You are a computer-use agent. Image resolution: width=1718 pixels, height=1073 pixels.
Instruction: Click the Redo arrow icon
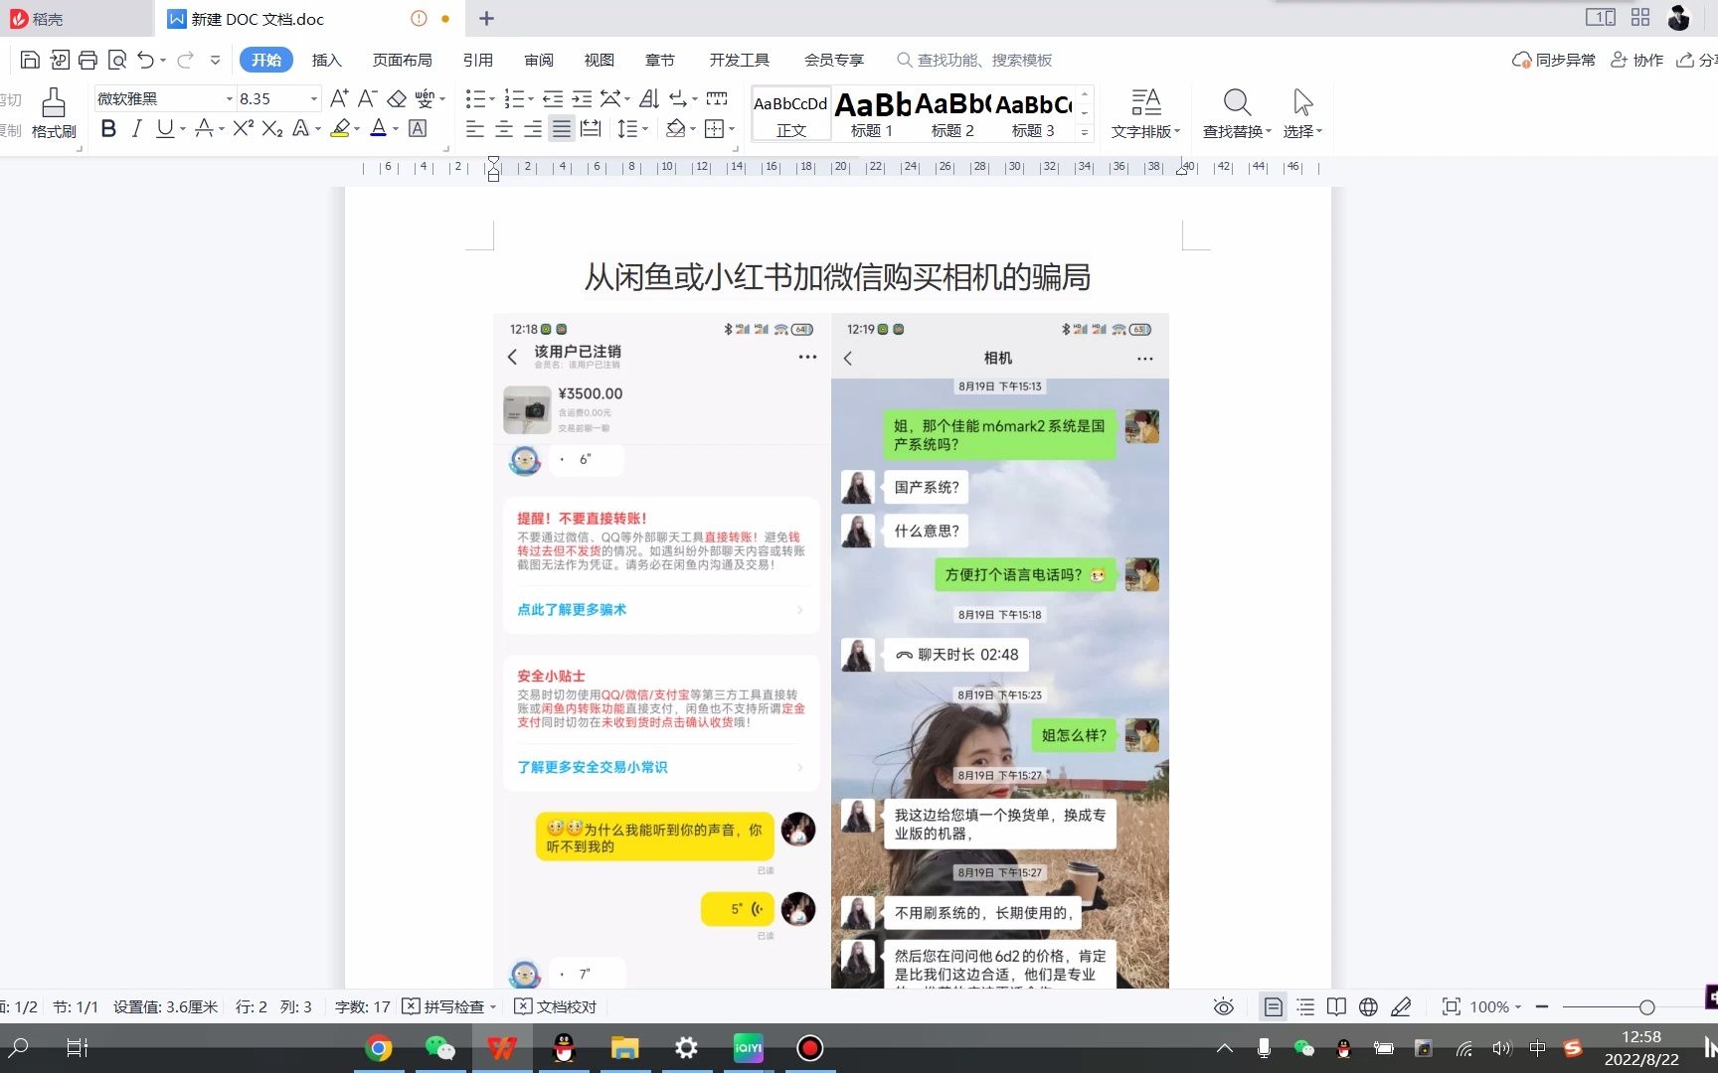click(x=185, y=60)
